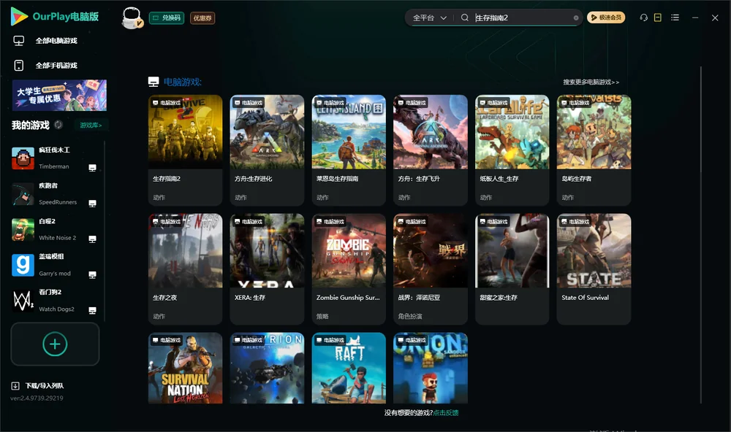Click the 点击反馈 feedback link
Image resolution: width=731 pixels, height=432 pixels.
point(446,412)
